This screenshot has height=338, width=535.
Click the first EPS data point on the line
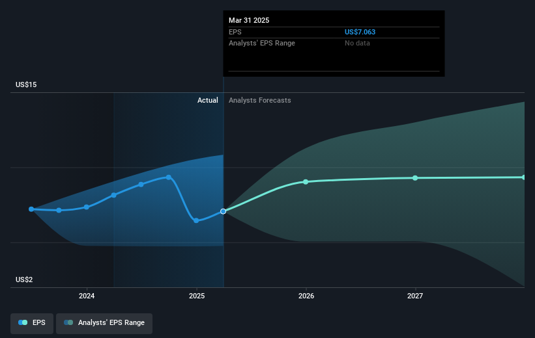(x=31, y=209)
